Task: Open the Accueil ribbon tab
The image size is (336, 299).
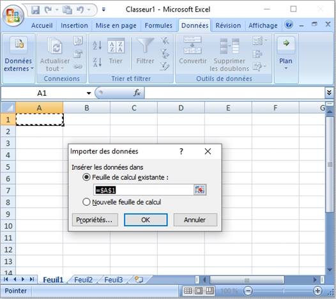Action: 42,26
